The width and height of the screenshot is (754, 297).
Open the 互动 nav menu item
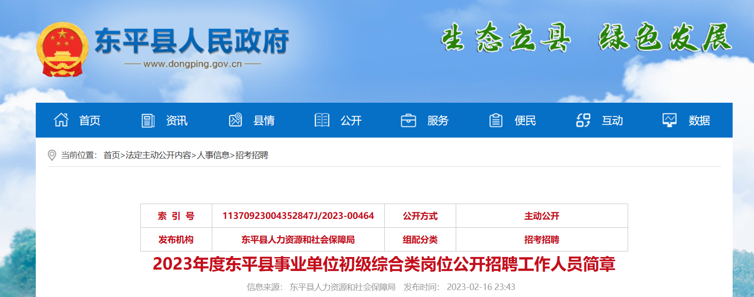[612, 120]
